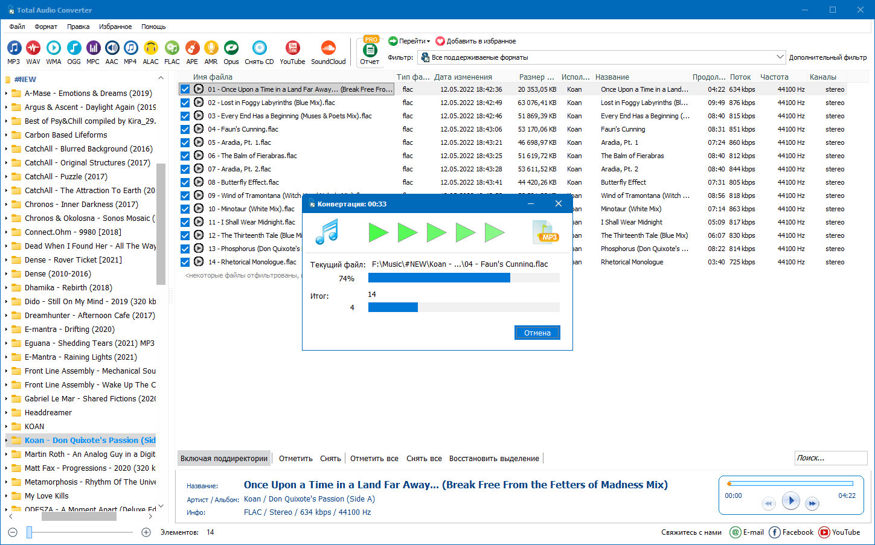Click the Снять CD rip icon
This screenshot has width=875, height=545.
click(259, 53)
